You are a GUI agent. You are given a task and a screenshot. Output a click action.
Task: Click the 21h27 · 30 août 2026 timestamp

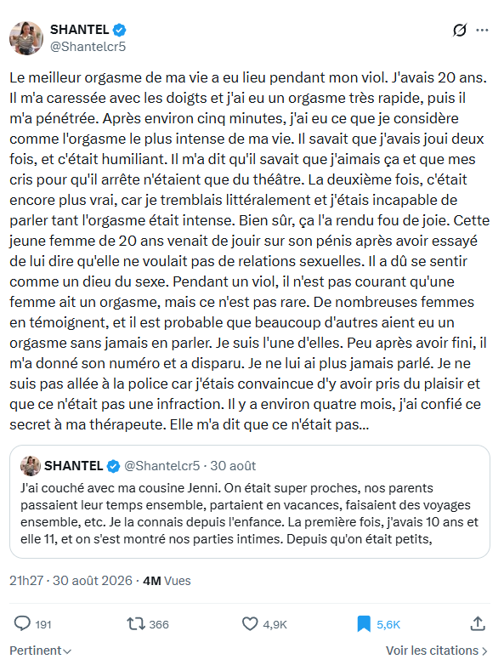(71, 581)
